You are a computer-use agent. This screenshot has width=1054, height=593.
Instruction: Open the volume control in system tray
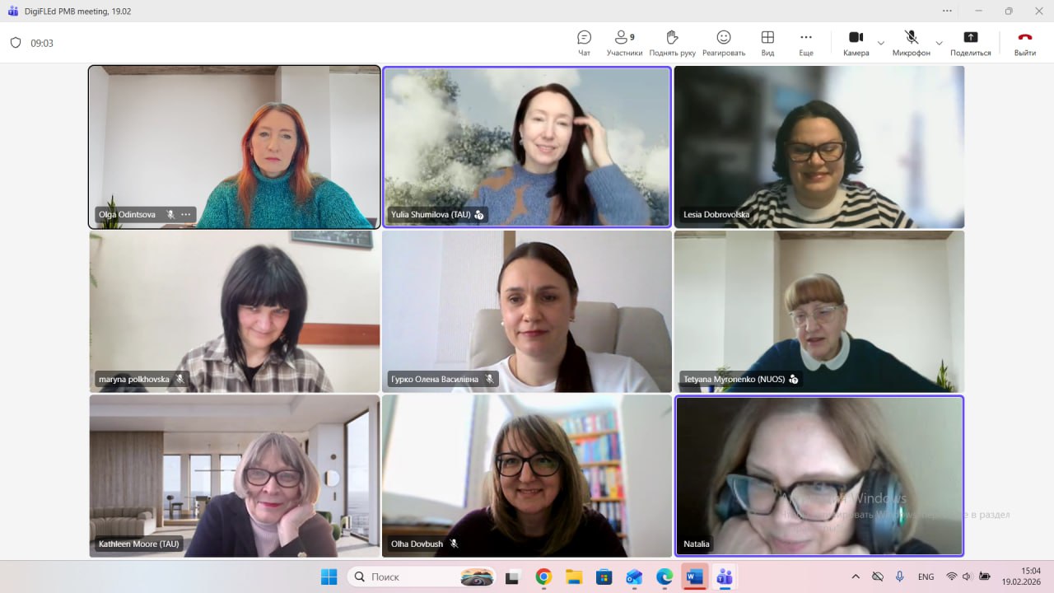click(x=967, y=577)
